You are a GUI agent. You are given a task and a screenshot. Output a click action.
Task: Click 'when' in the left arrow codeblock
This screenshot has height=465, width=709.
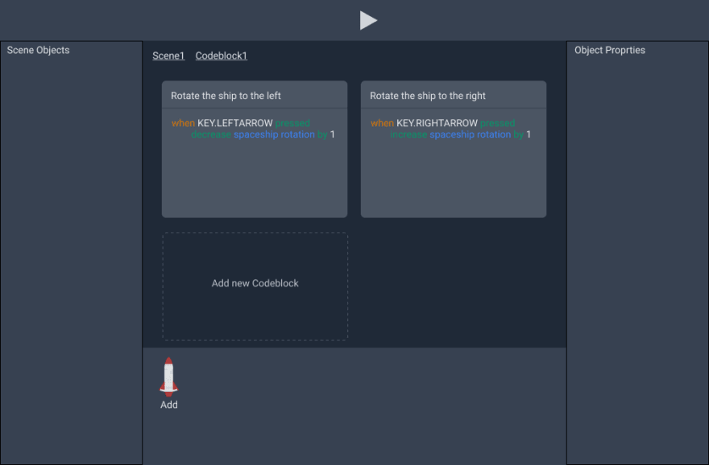(x=183, y=123)
